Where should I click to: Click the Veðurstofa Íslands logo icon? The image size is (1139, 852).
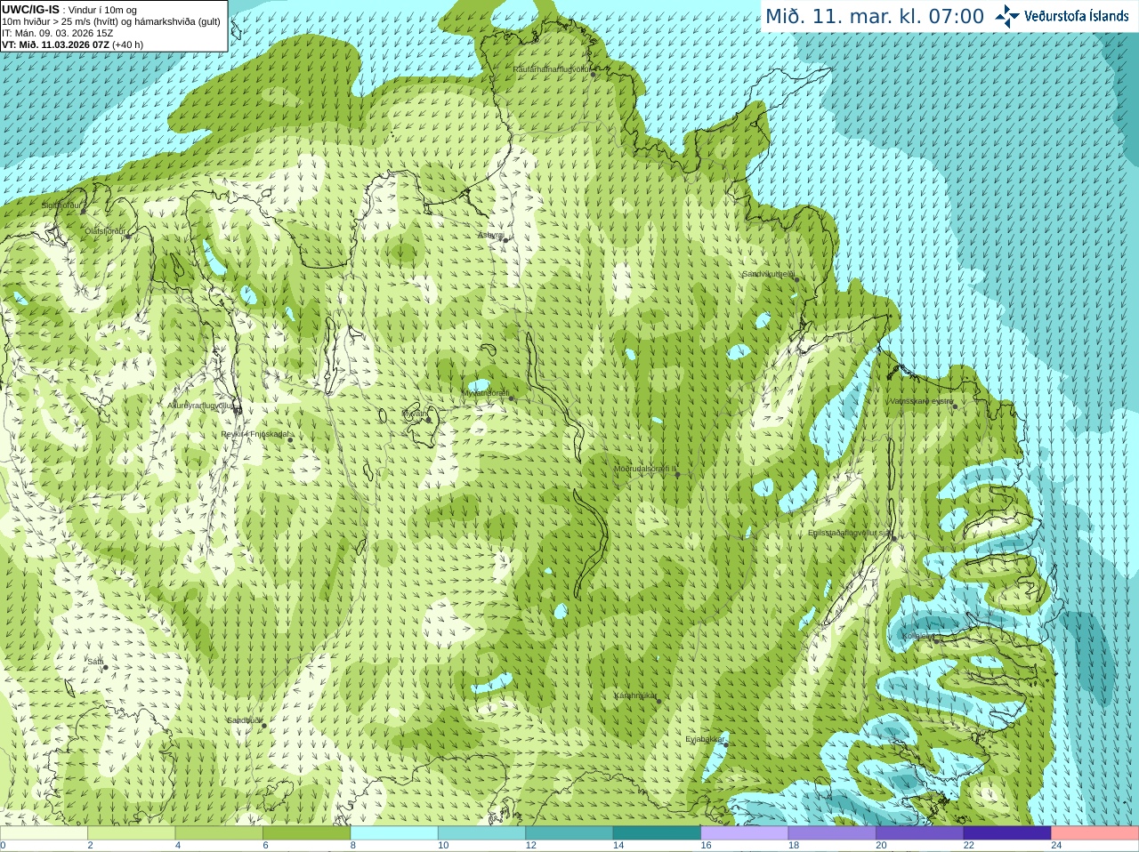(1007, 16)
